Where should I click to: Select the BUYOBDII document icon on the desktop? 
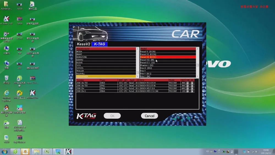coord(20,126)
